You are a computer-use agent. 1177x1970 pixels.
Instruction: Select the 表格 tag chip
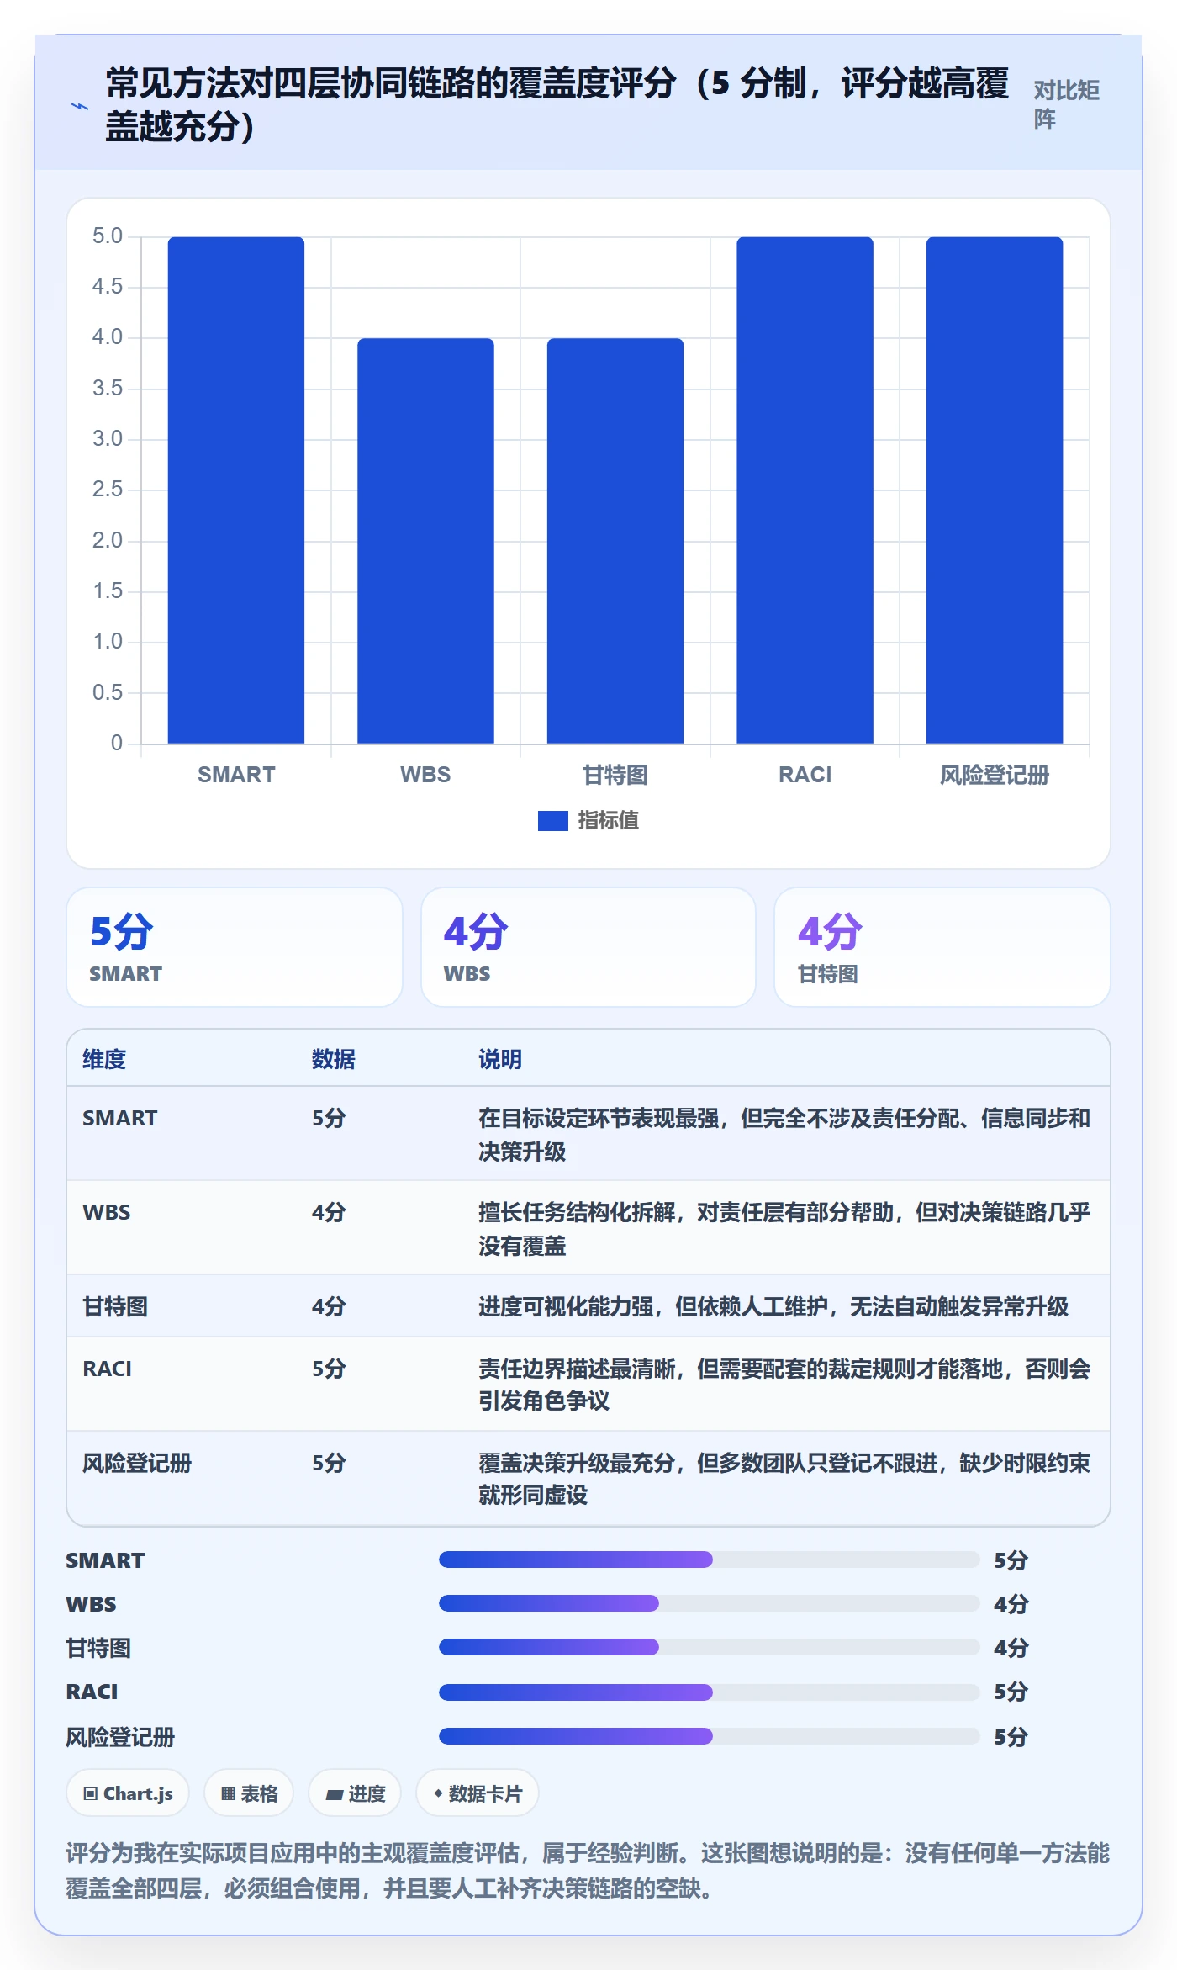(249, 1793)
